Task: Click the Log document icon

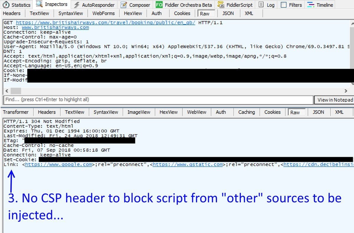Action: (261, 4)
